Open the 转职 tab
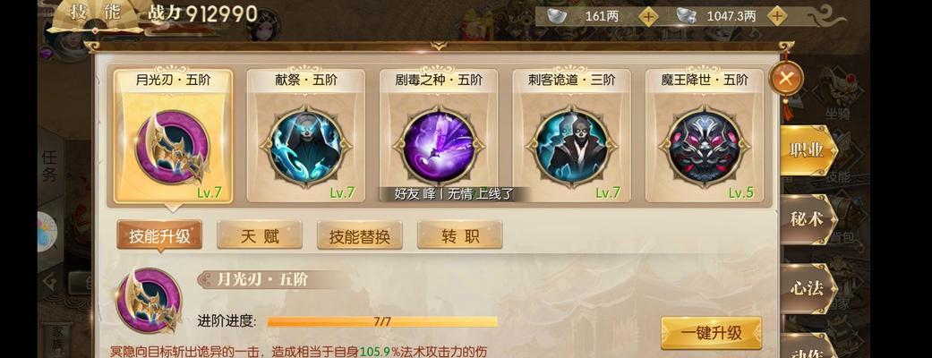 coord(460,236)
